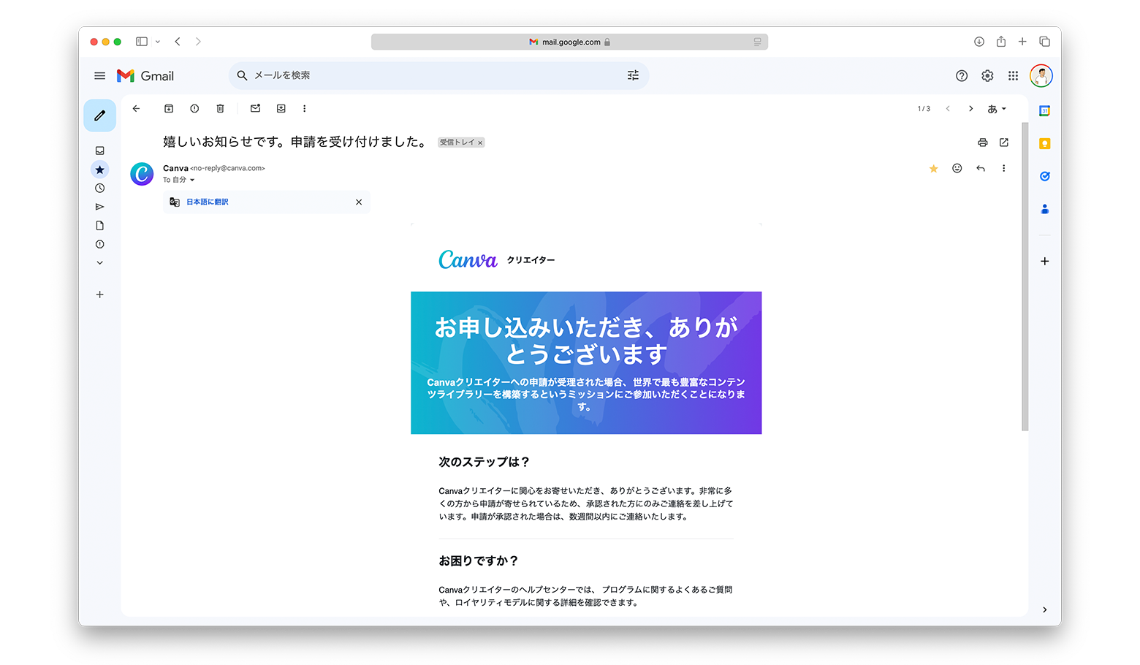Get add-ons with side panel plus
Image resolution: width=1140 pixels, height=665 pixels.
(1045, 261)
